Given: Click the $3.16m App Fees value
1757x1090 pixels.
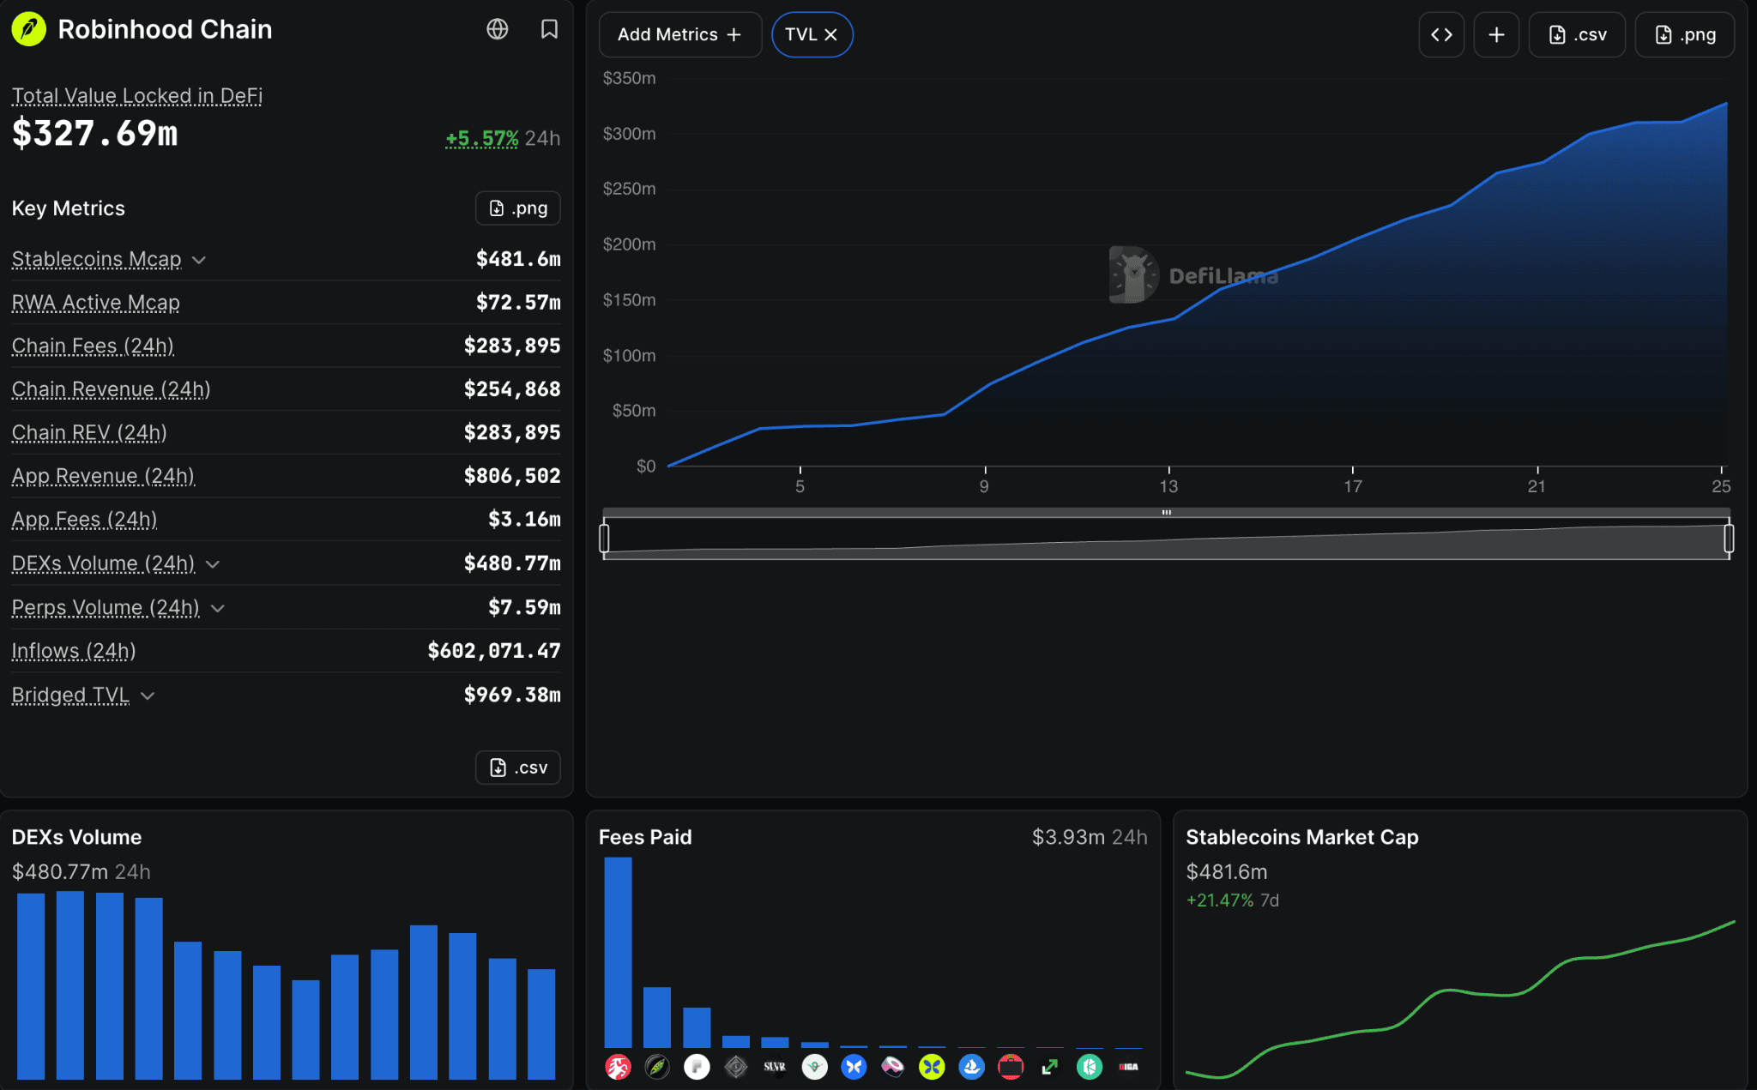Looking at the screenshot, I should (524, 520).
